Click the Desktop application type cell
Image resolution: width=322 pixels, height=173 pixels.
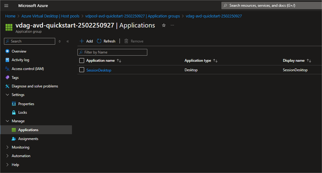[191, 70]
